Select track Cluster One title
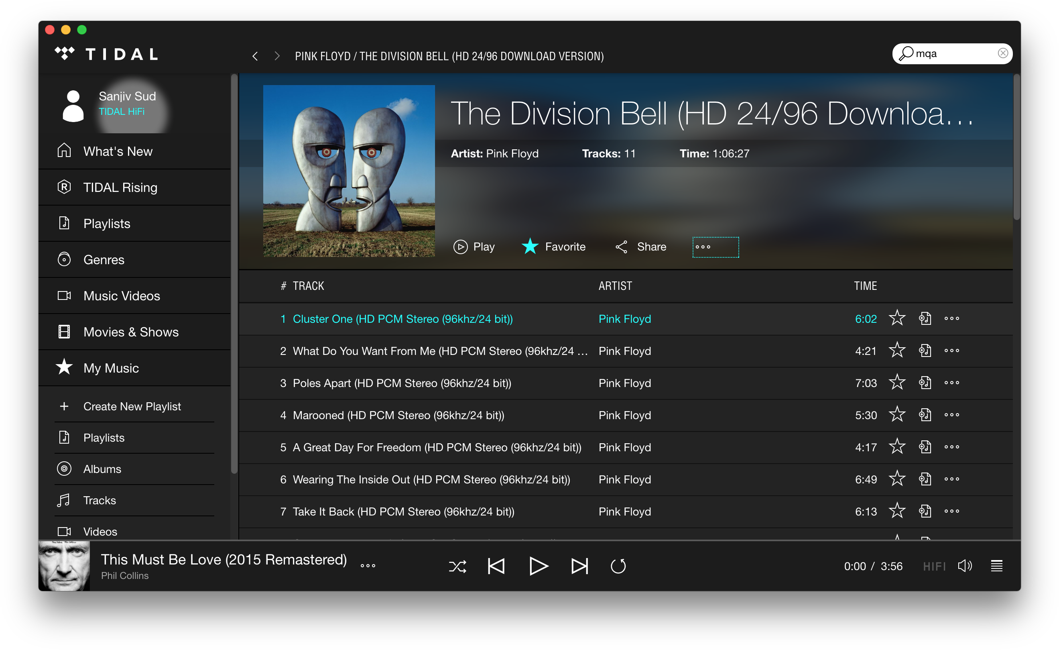The width and height of the screenshot is (1059, 650). [403, 319]
